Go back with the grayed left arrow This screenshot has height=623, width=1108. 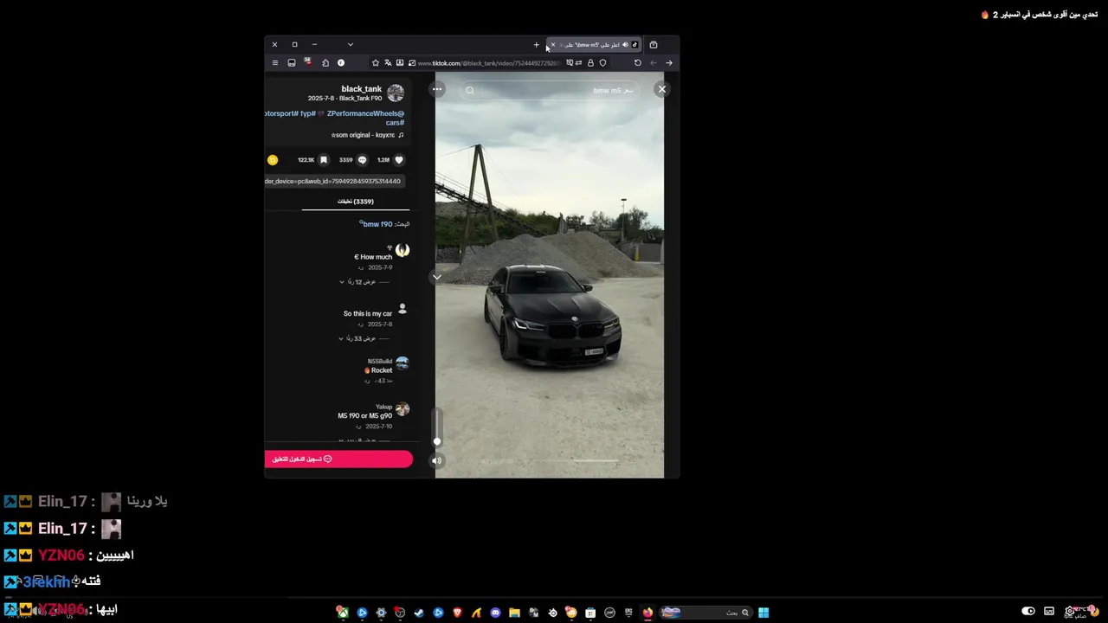(654, 62)
